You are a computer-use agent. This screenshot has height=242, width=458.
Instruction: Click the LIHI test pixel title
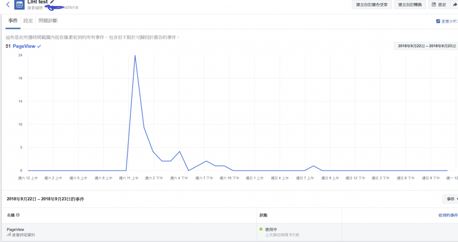click(x=38, y=2)
